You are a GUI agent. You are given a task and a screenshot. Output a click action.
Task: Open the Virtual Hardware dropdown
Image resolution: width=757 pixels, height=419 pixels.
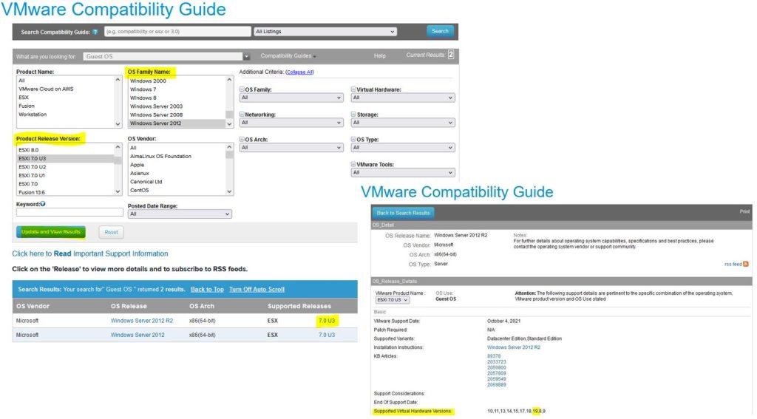403,98
